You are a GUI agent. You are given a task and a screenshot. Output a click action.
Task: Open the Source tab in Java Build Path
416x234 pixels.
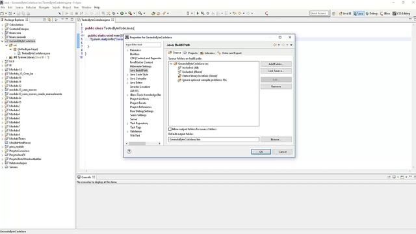click(x=175, y=53)
